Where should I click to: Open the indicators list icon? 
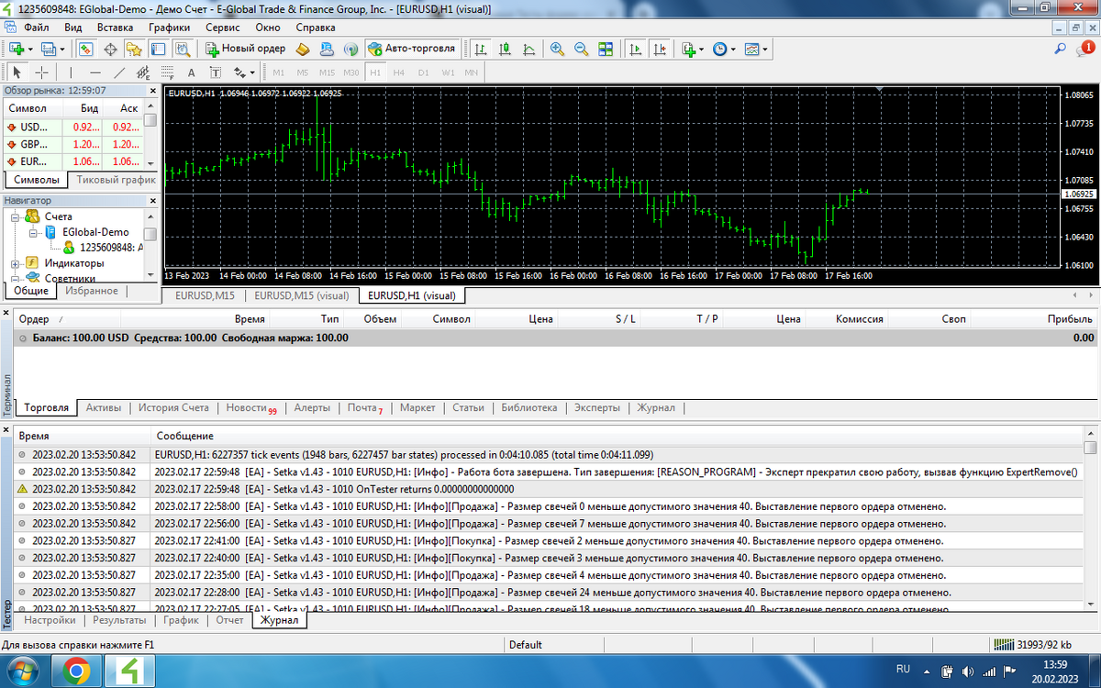[686, 49]
